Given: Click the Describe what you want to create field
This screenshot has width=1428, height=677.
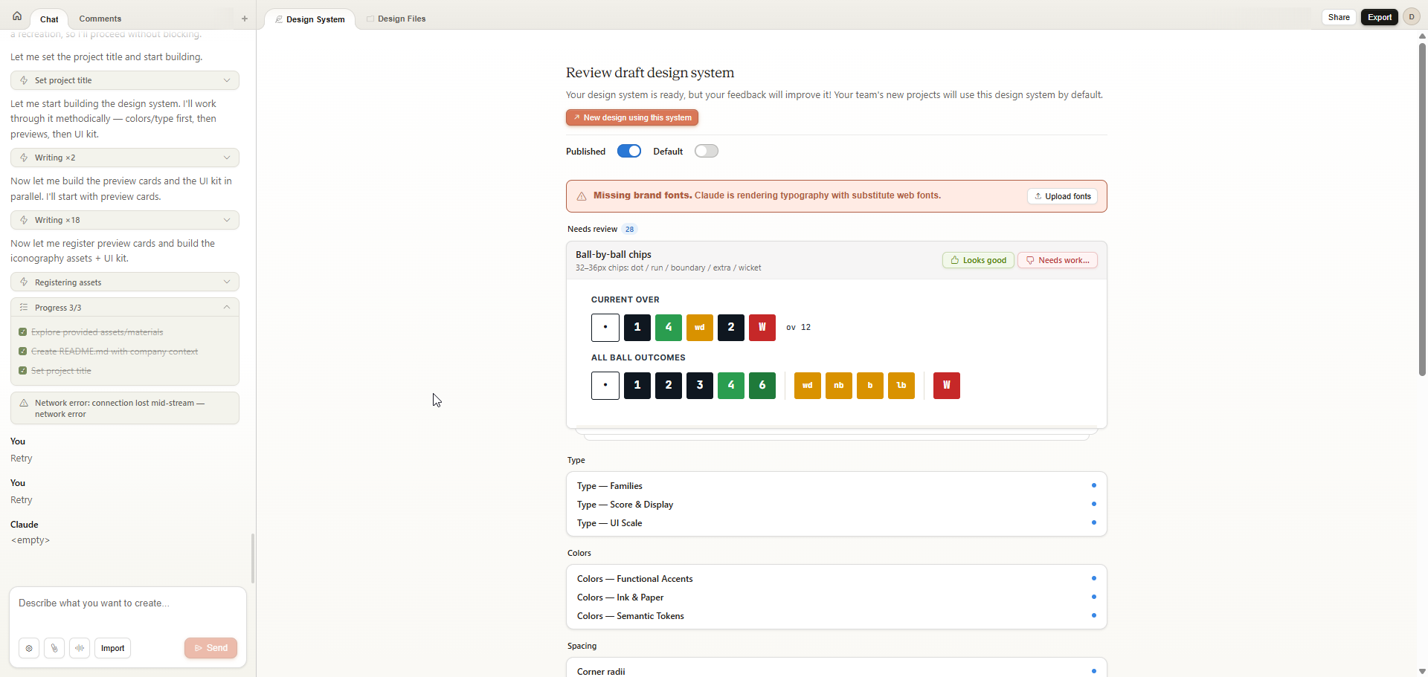Looking at the screenshot, I should 128,603.
